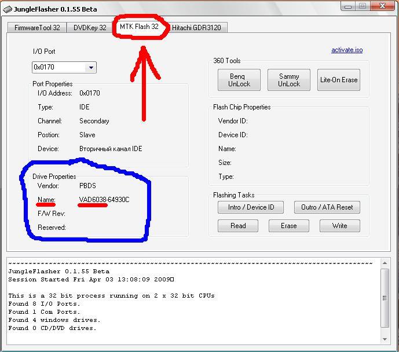Switch to the FirmwareTool 32 tab
This screenshot has width=399, height=352.
coord(37,27)
